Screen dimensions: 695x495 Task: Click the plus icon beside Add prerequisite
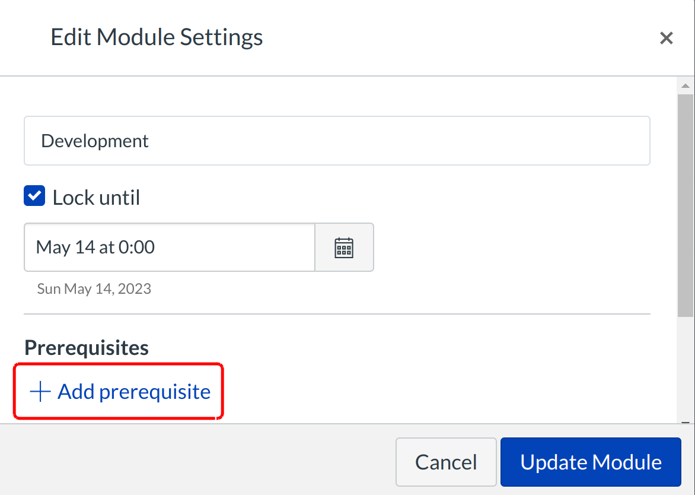click(40, 392)
